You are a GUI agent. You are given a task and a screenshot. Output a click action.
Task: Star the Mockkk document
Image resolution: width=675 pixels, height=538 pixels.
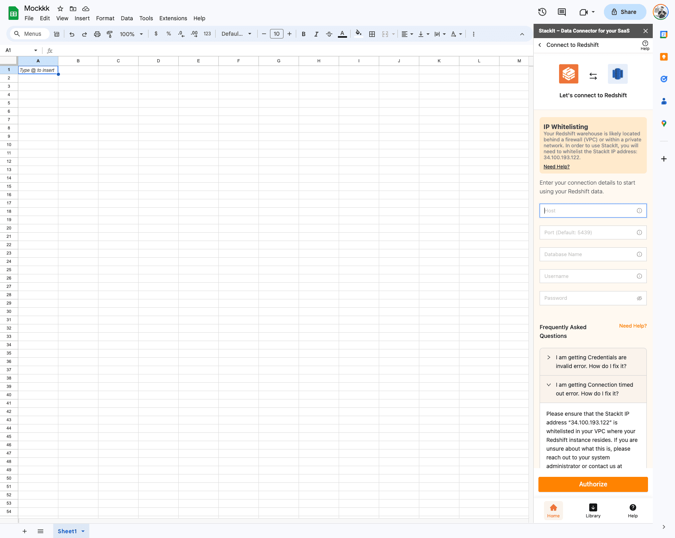(60, 9)
